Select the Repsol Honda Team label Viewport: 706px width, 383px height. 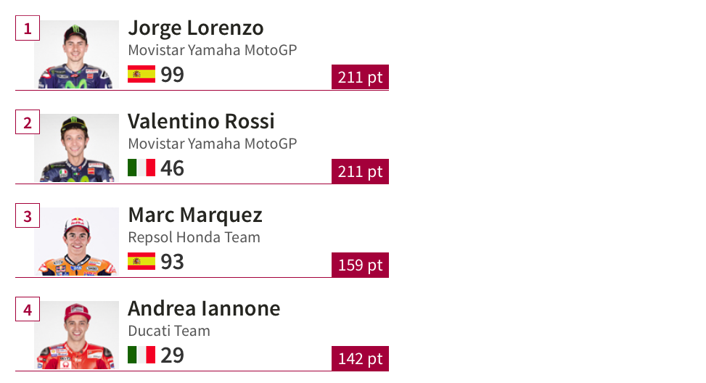[x=194, y=237]
